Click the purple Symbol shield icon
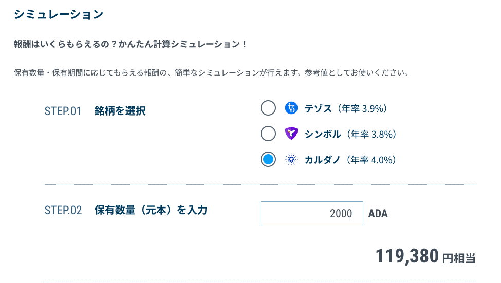Image resolution: width=501 pixels, height=283 pixels. [x=291, y=134]
